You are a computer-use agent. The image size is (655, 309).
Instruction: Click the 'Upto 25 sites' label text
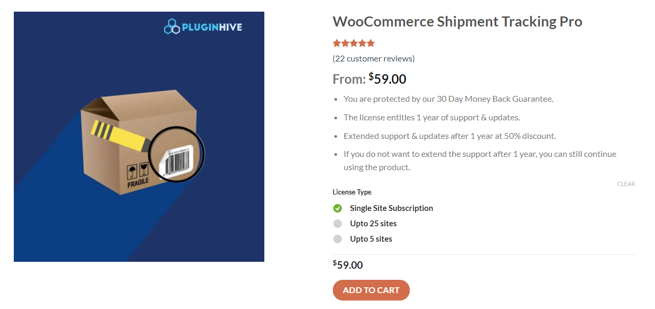pos(373,224)
